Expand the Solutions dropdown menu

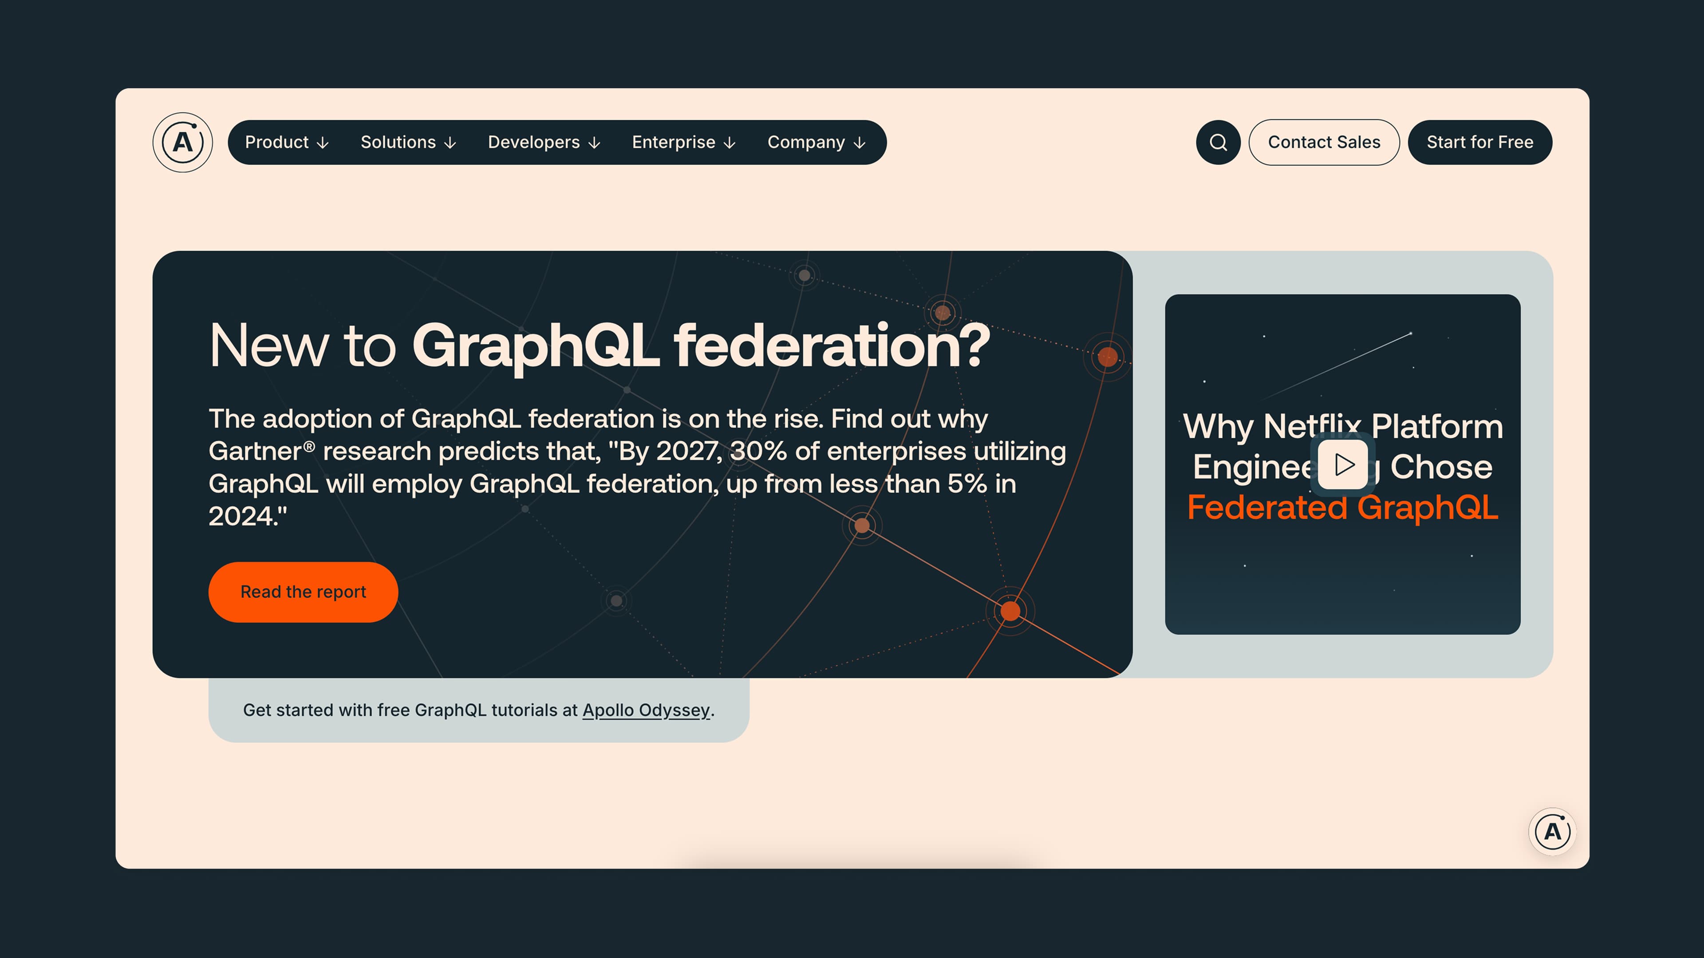click(x=408, y=142)
